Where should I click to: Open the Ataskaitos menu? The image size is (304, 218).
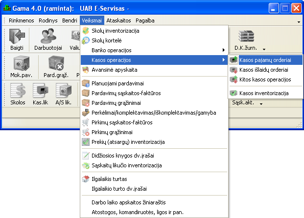coord(118,20)
